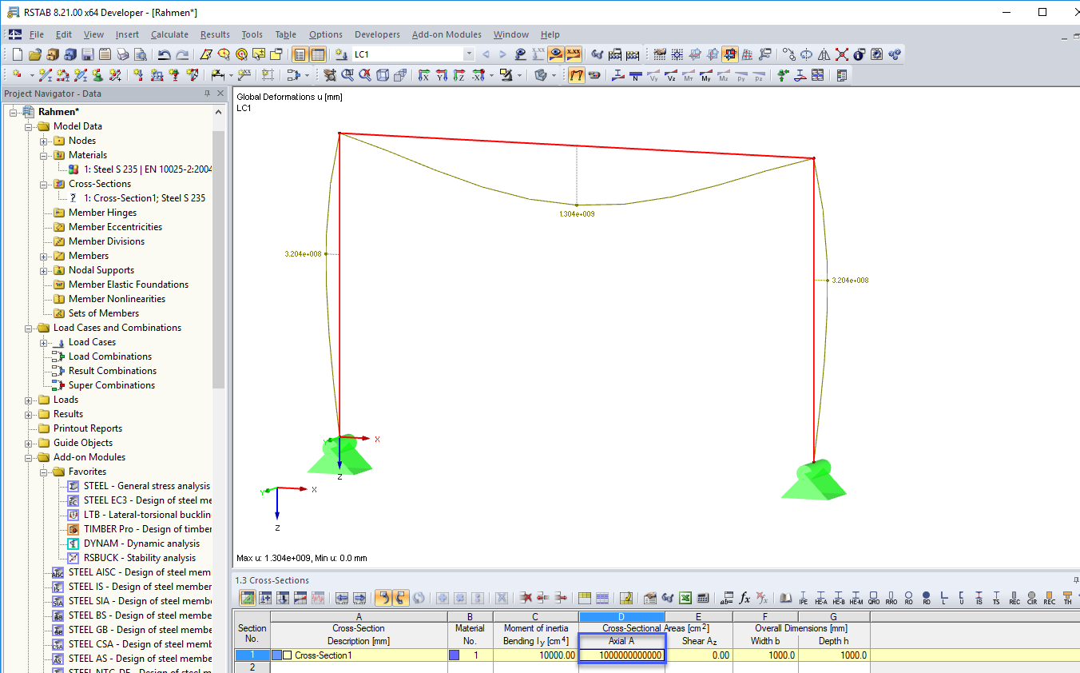Click the fx formula icon
1080x673 pixels.
744,597
